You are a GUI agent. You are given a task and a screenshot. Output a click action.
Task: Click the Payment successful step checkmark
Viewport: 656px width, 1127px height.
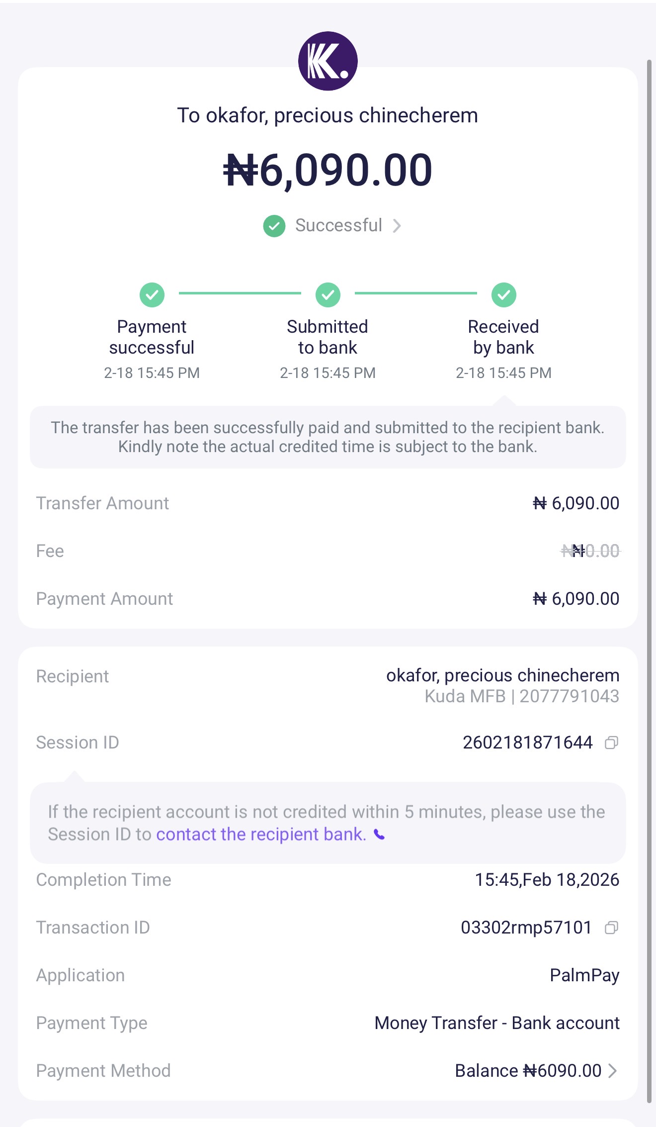(x=152, y=295)
